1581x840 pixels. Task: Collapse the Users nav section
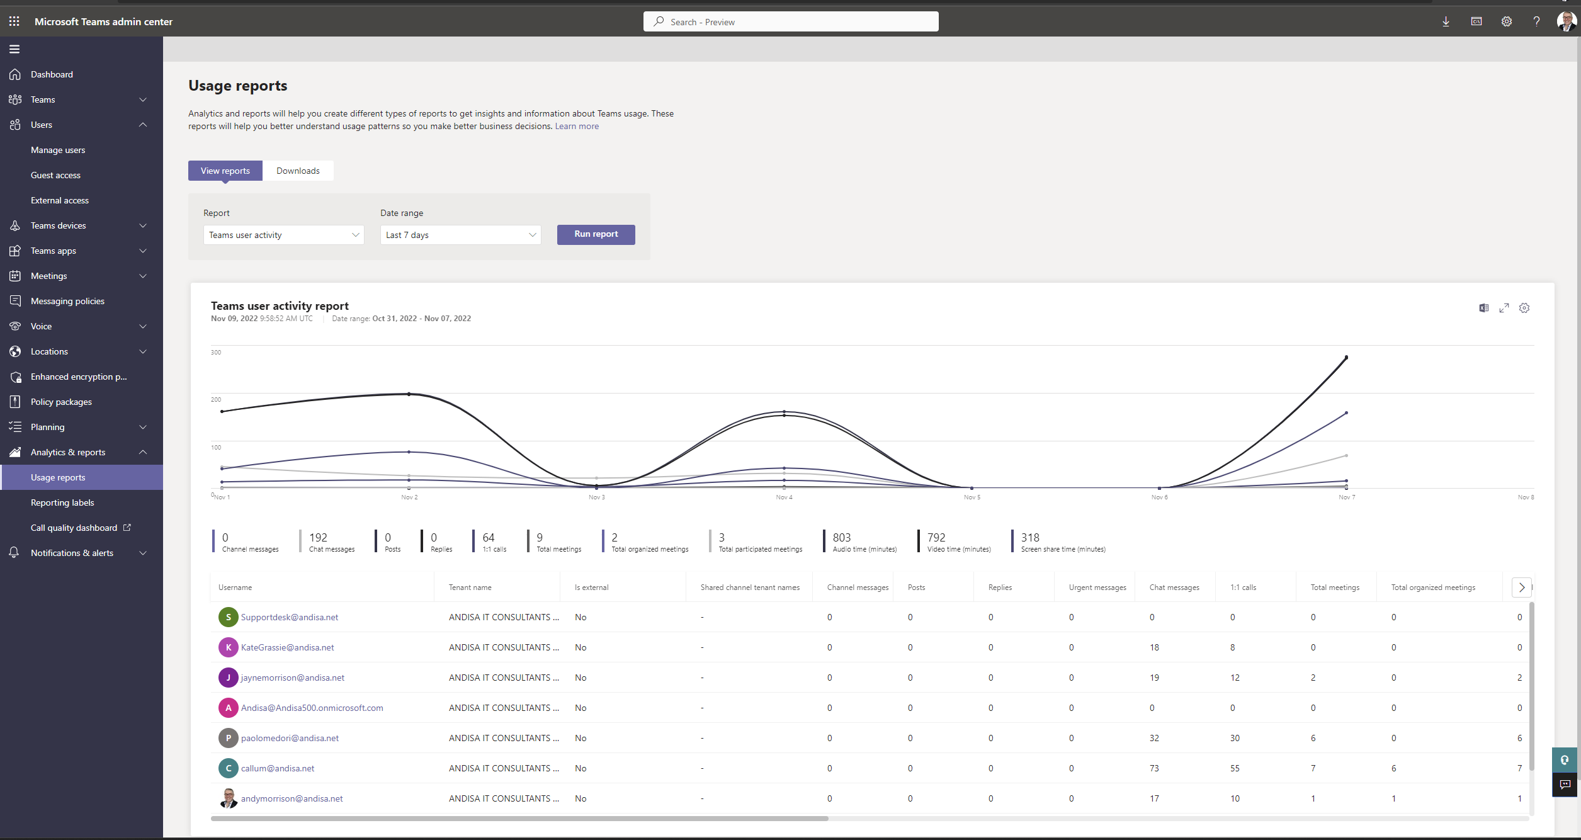pyautogui.click(x=143, y=125)
